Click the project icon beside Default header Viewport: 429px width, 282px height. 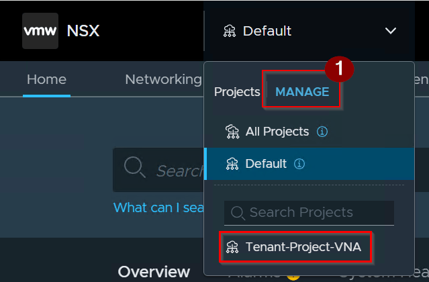(230, 31)
